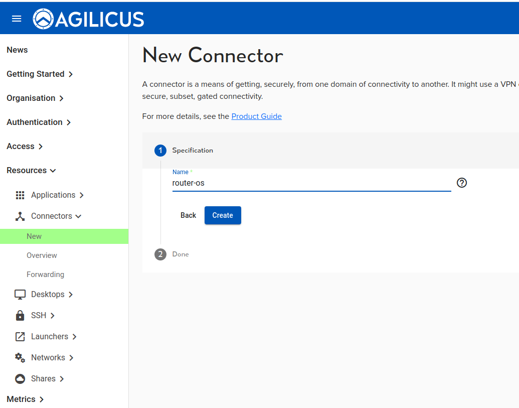Expand the Getting Started section
The image size is (519, 408).
[x=40, y=74]
